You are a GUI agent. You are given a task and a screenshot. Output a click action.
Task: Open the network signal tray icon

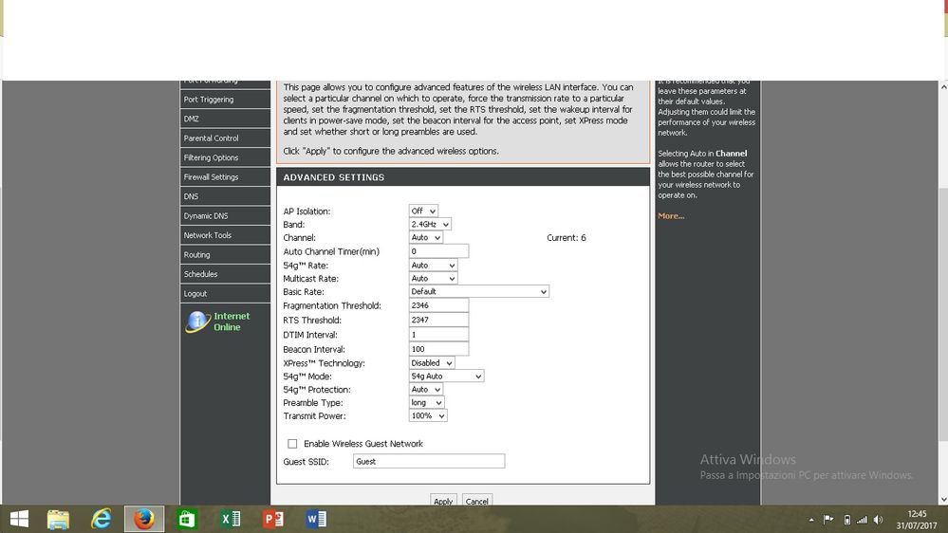[863, 520]
